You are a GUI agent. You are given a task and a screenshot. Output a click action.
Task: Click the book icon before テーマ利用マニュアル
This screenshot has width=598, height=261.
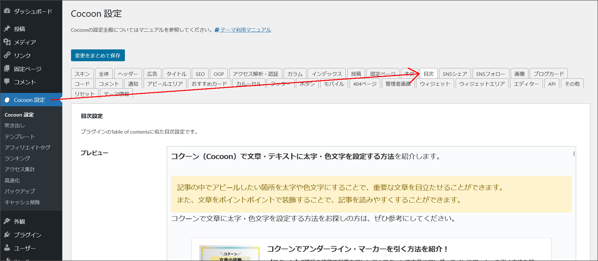pyautogui.click(x=217, y=30)
